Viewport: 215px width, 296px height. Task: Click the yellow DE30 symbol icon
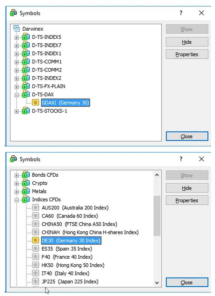pyautogui.click(x=35, y=240)
